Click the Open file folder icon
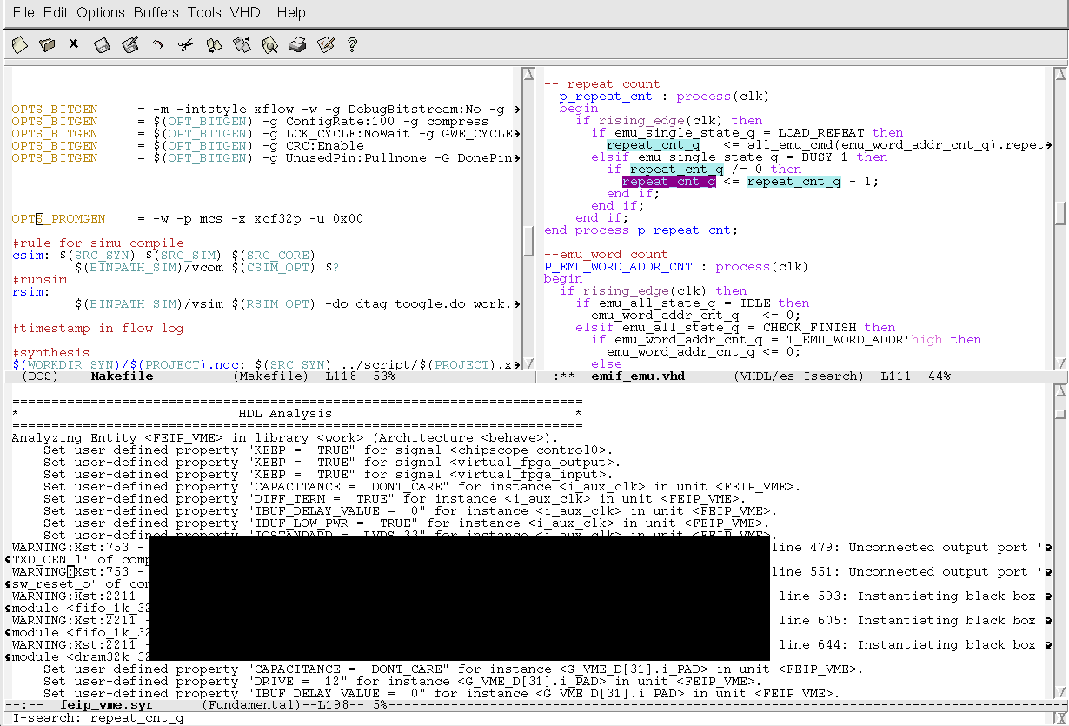Viewport: 1069px width, 726px height. 48,43
